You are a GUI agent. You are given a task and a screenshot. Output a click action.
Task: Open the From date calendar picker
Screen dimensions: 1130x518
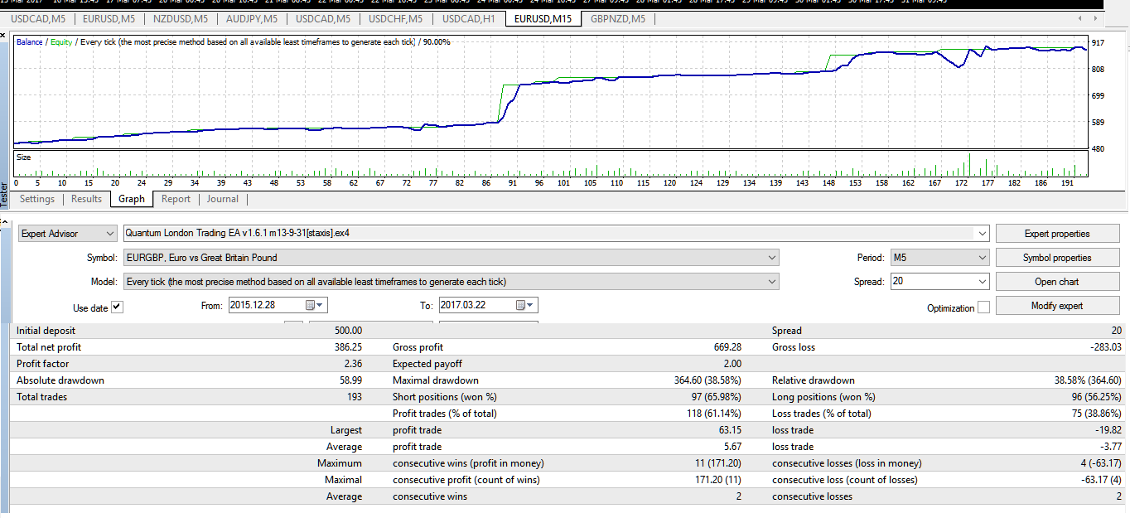point(316,306)
